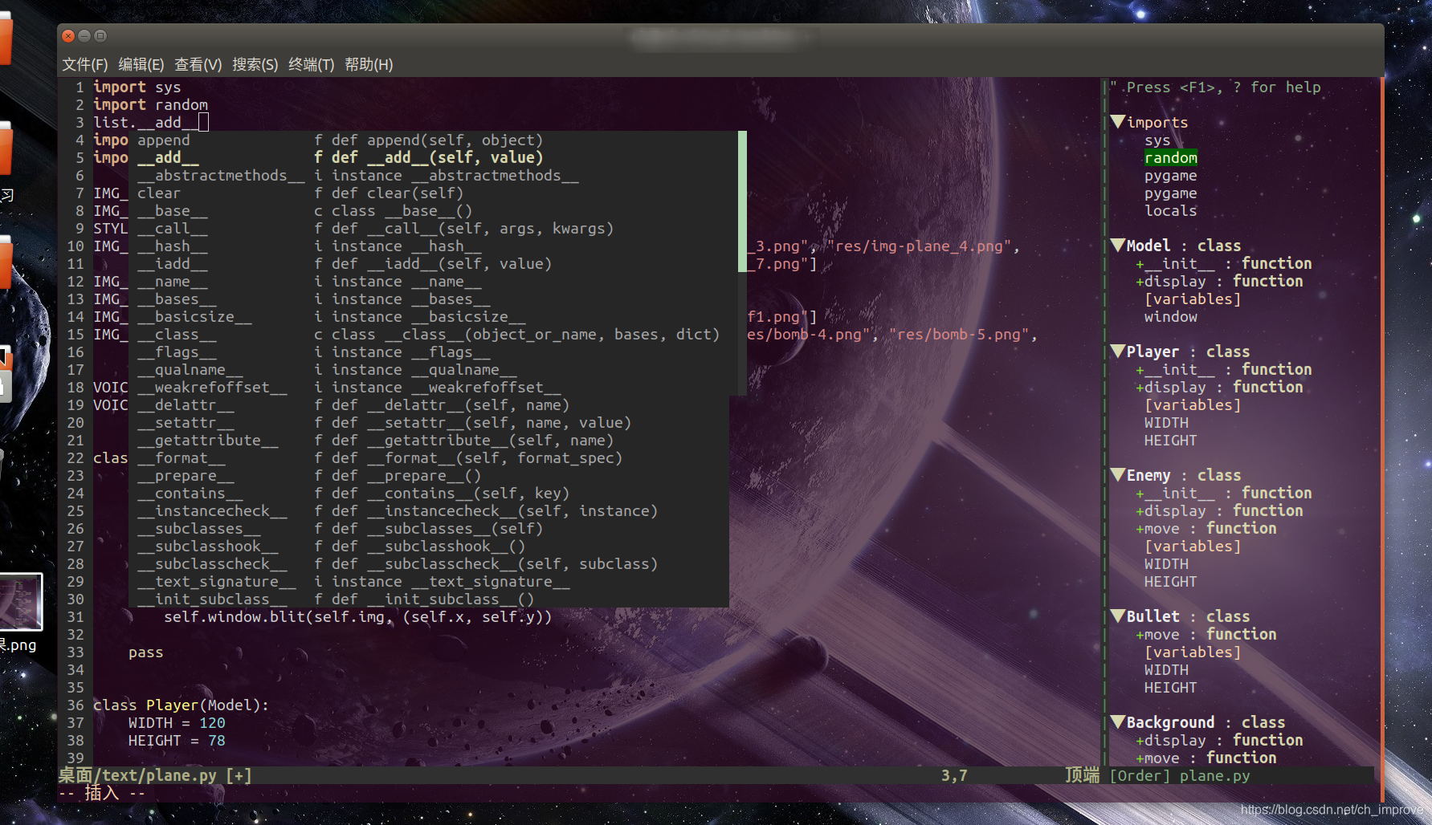The width and height of the screenshot is (1432, 825).
Task: Jump to highlighted random import tag
Action: click(x=1171, y=157)
